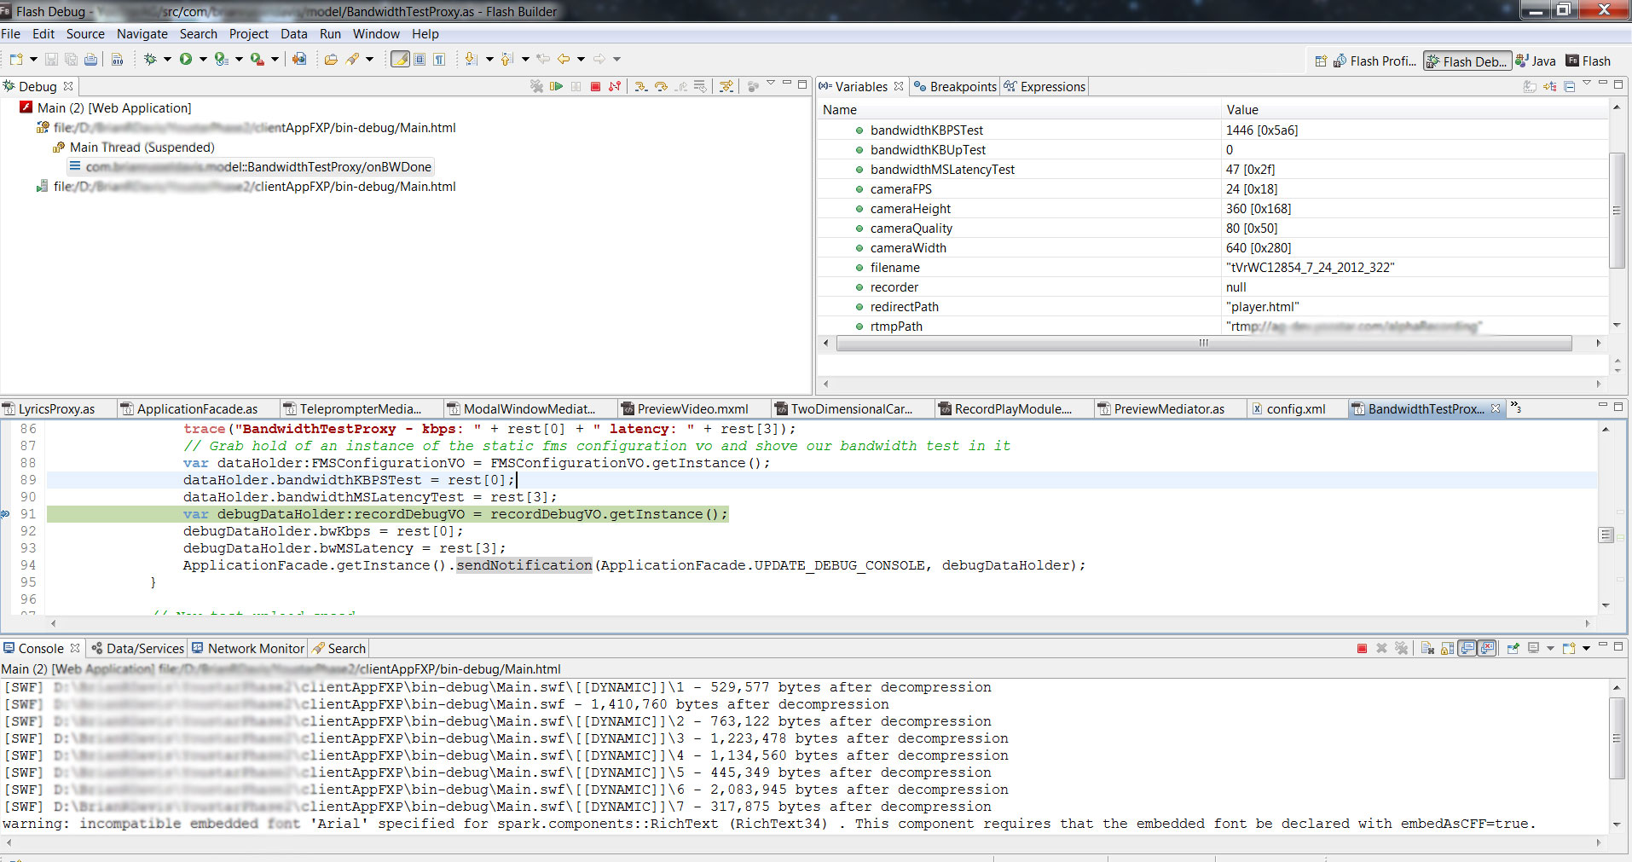Image resolution: width=1632 pixels, height=862 pixels.
Task: Click the Step Into button in Debug view
Action: click(x=640, y=86)
